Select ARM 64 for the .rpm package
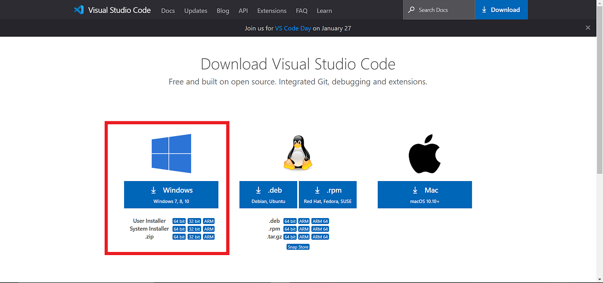The image size is (603, 283). [320, 229]
